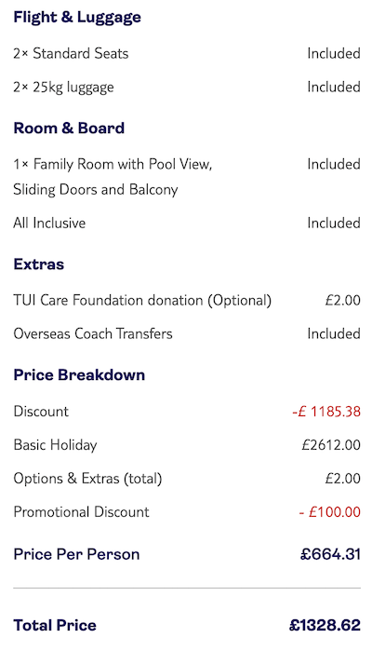The height and width of the screenshot is (651, 372).
Task: Click the Price Breakdown heading
Action: click(x=79, y=375)
